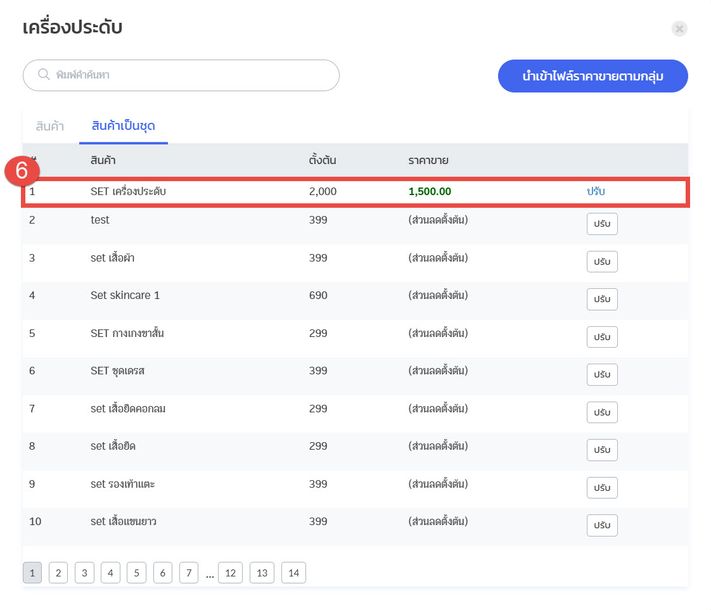Adjust price for set เสื้อผ้า
This screenshot has width=711, height=610.
(x=601, y=262)
